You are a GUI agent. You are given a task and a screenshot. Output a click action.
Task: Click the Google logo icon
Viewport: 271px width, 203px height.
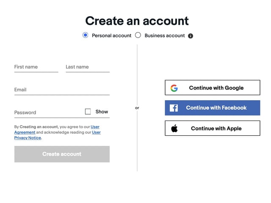point(174,88)
